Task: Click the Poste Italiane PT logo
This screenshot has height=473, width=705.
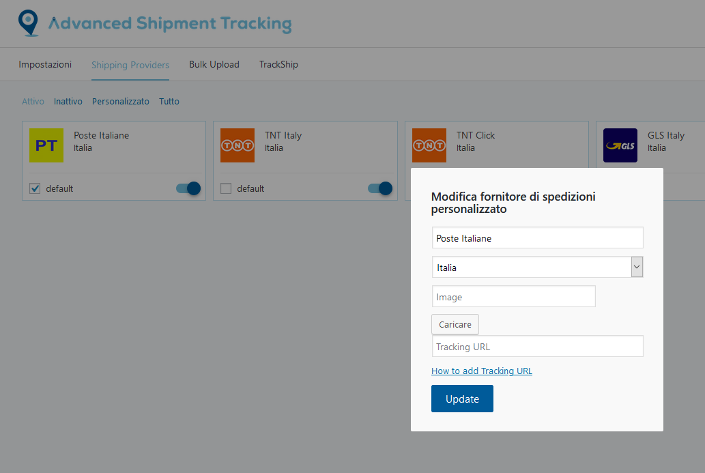Action: point(46,145)
